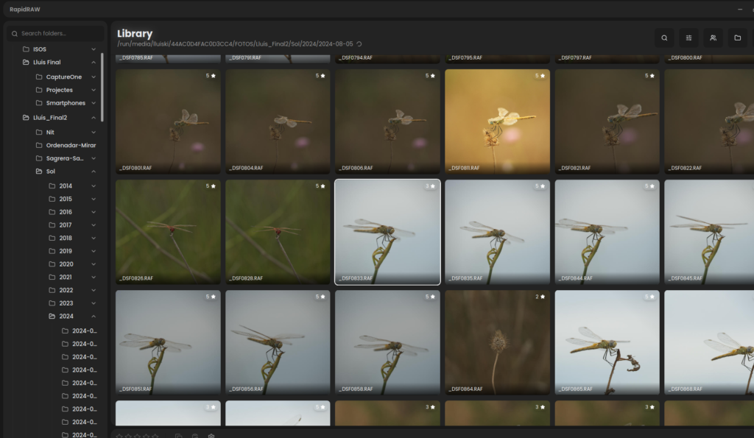Click the 5-star badge on _DSF0856.RAF
This screenshot has height=438, width=754.
tap(320, 297)
